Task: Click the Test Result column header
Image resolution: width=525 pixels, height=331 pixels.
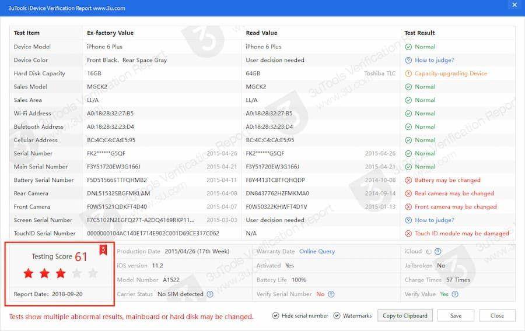Action: 419,33
